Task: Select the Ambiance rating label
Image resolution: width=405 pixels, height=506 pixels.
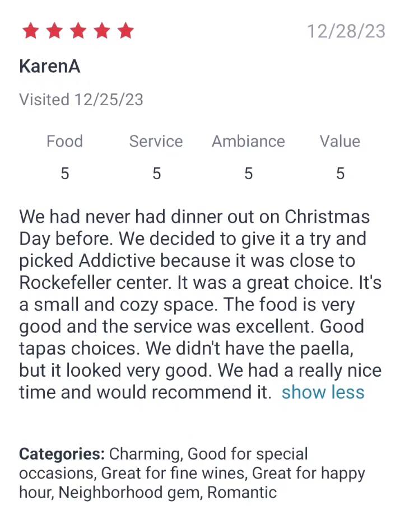Action: [x=248, y=141]
